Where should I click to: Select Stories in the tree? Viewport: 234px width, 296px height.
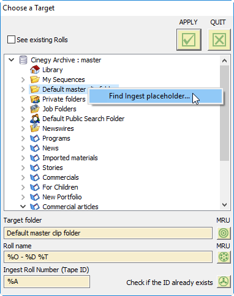53,168
